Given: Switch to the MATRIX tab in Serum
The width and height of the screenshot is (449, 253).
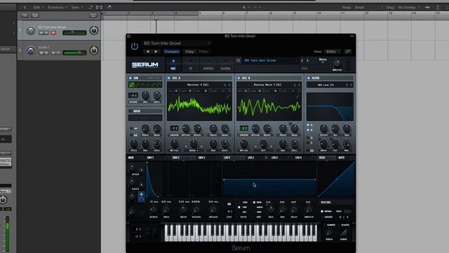Looking at the screenshot, I should [x=208, y=65].
